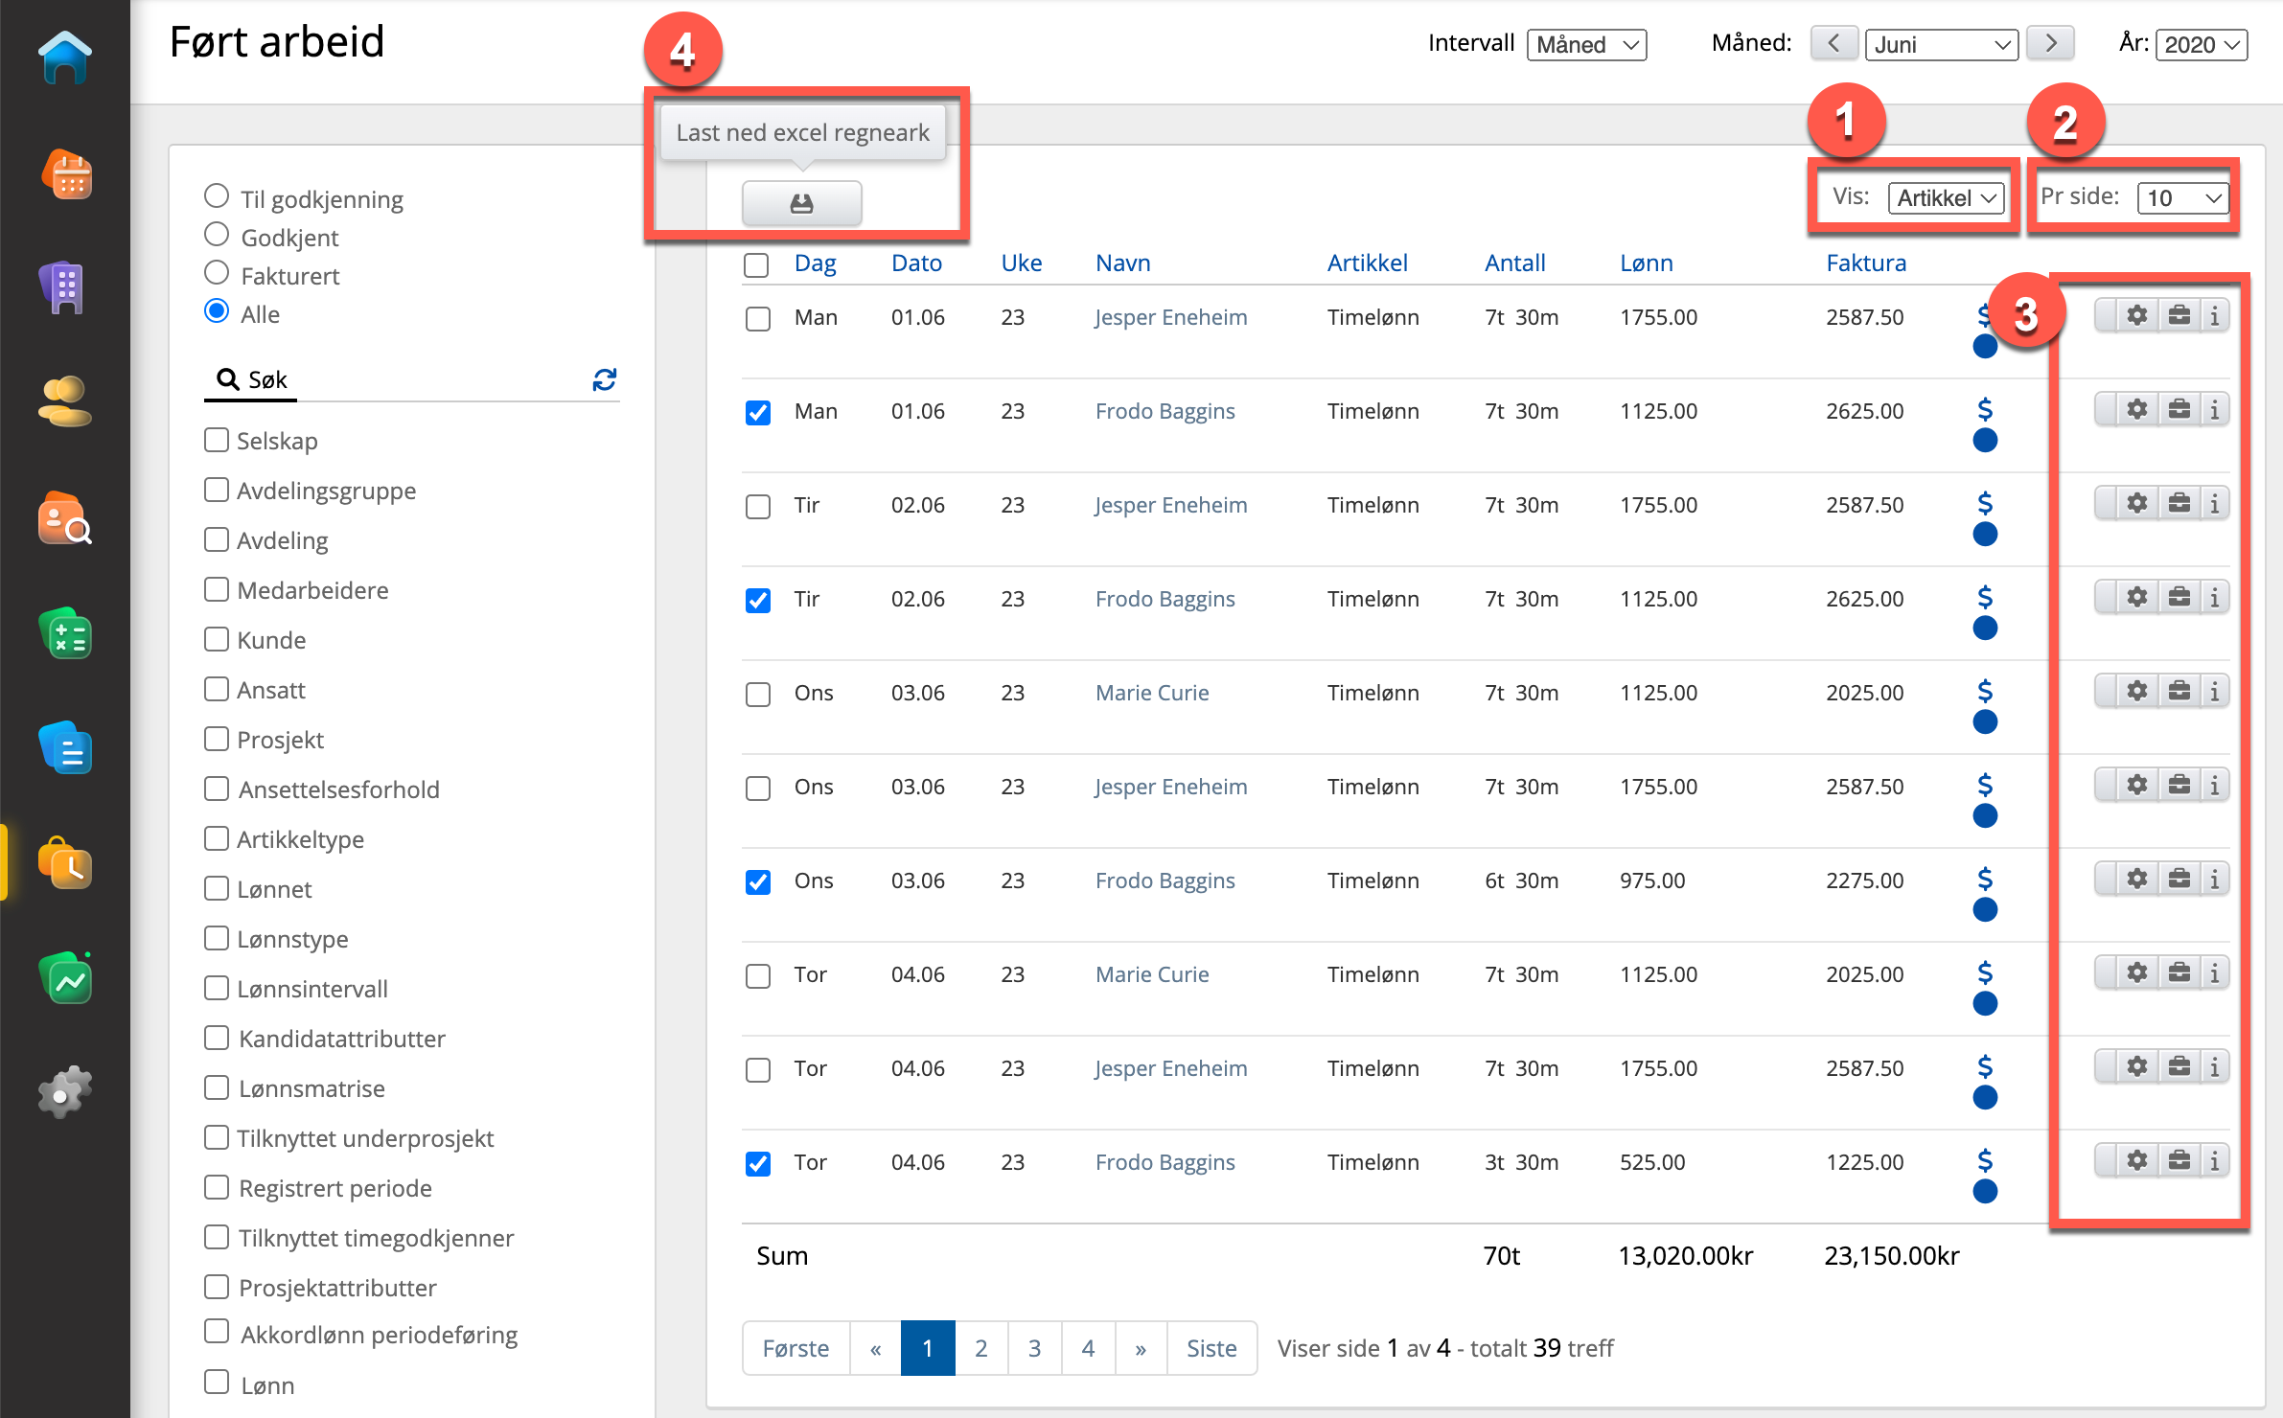Click the refresh icon next to search

coord(604,380)
